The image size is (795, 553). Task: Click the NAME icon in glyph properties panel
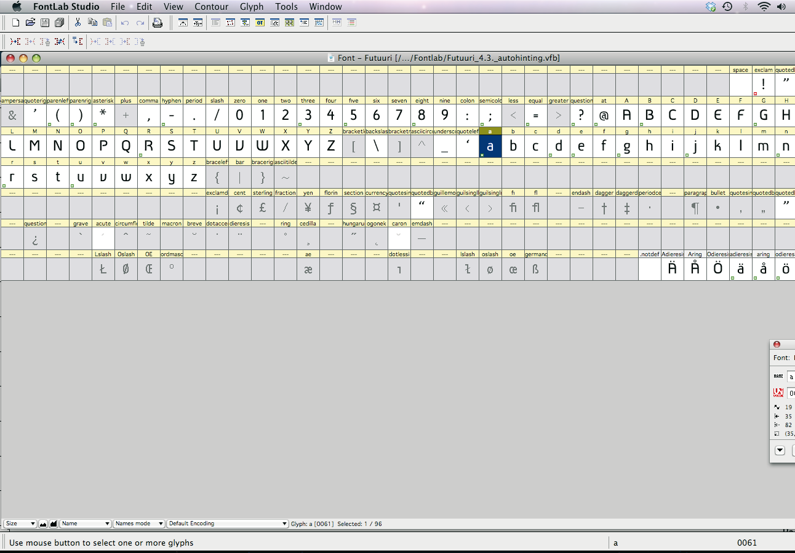pos(778,376)
